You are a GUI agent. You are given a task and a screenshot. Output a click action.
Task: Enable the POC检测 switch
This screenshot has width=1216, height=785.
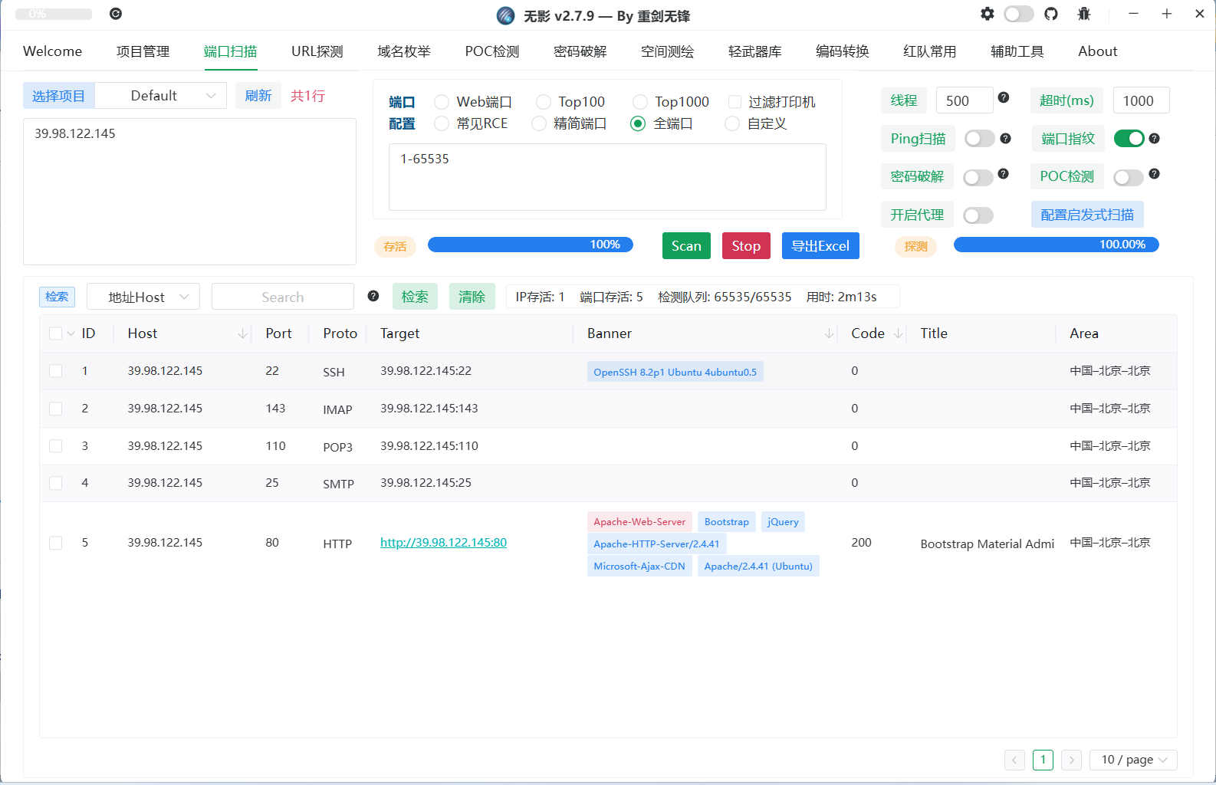click(x=1129, y=178)
